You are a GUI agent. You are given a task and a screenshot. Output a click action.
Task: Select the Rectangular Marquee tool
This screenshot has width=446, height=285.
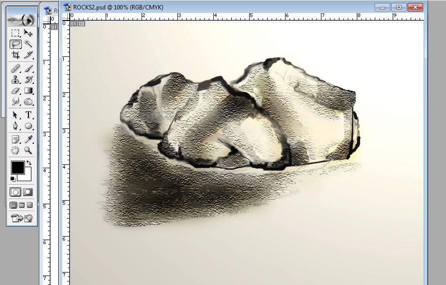15,33
